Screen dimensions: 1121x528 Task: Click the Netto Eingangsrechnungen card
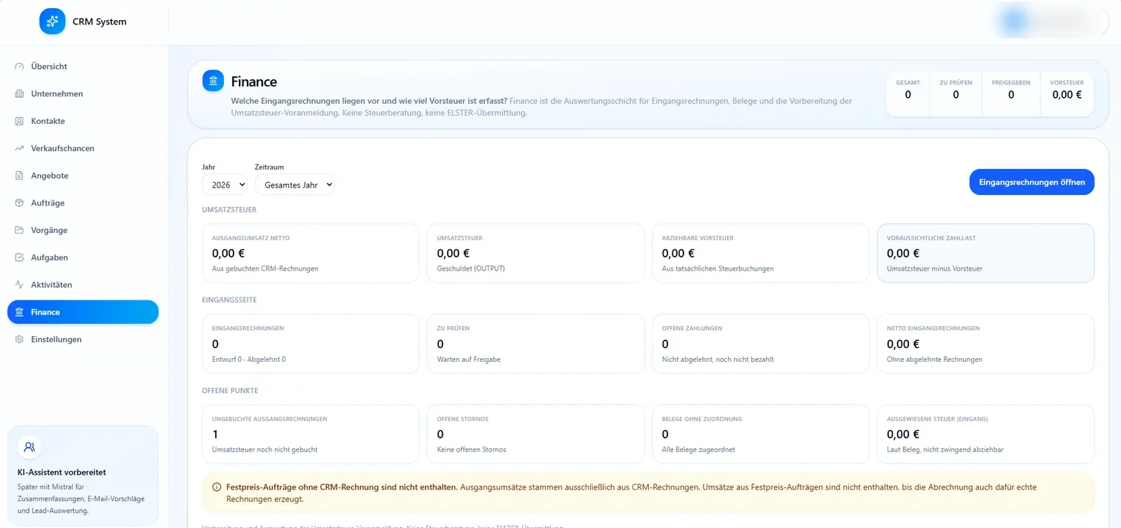coord(985,343)
